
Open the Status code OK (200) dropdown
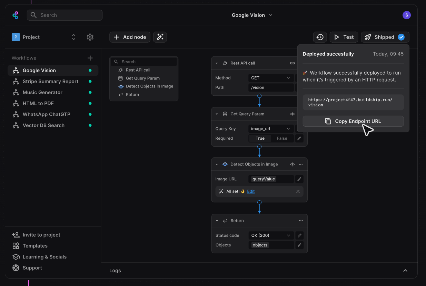coord(271,235)
